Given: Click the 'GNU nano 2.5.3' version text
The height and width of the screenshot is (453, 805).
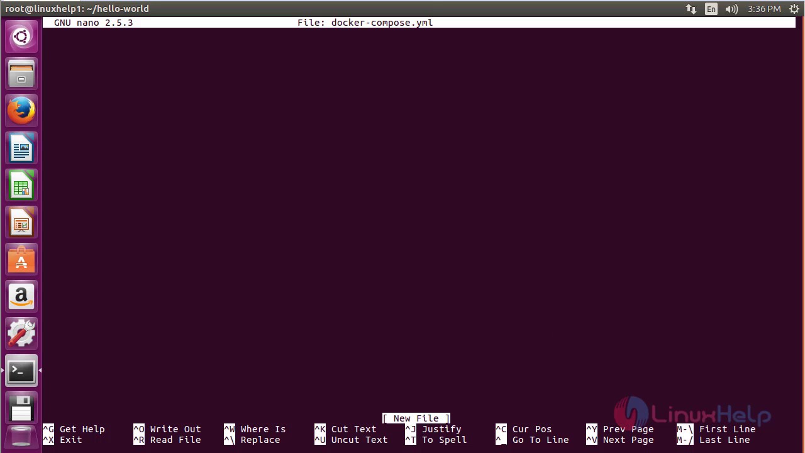Looking at the screenshot, I should (x=93, y=23).
